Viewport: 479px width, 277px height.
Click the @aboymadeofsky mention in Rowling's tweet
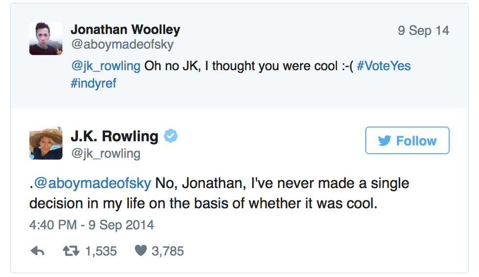point(92,184)
